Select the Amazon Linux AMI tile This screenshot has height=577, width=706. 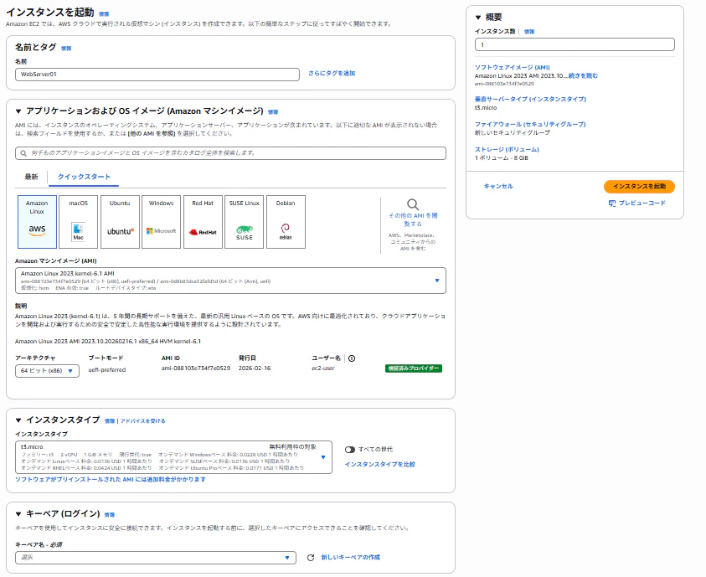(x=37, y=221)
